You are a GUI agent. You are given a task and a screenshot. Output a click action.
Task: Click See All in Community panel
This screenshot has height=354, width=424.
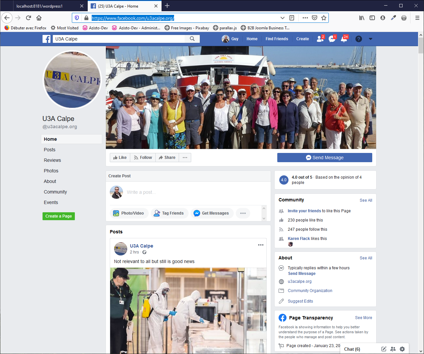[x=366, y=200]
